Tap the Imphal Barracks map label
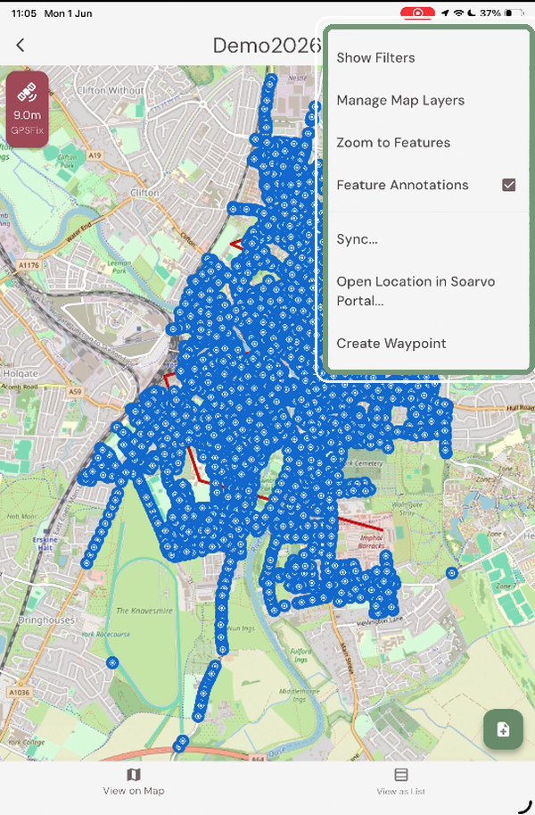The height and width of the screenshot is (815, 535). pyautogui.click(x=372, y=542)
